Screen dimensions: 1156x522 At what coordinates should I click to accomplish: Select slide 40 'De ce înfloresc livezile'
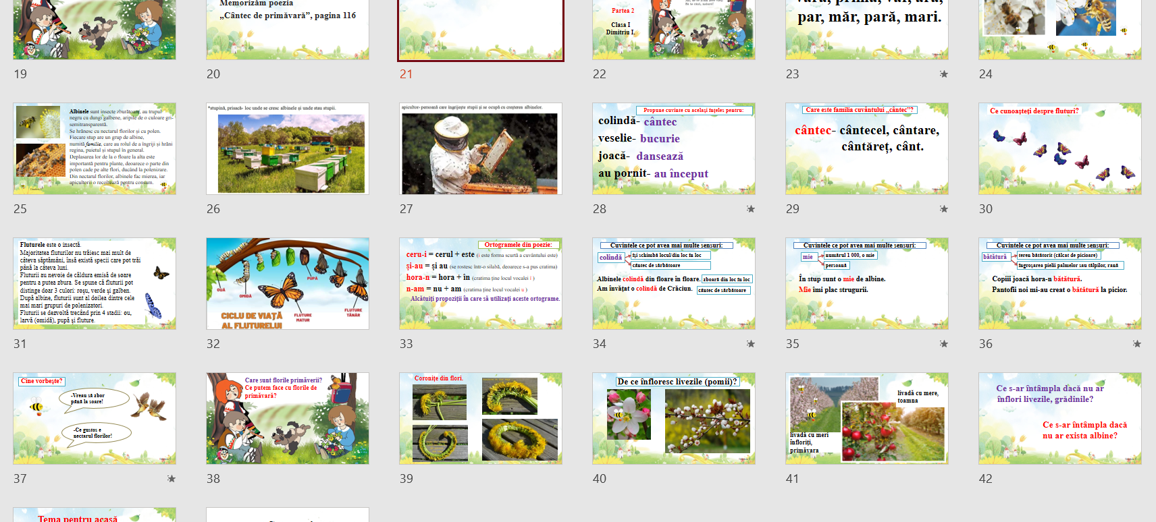(x=673, y=418)
